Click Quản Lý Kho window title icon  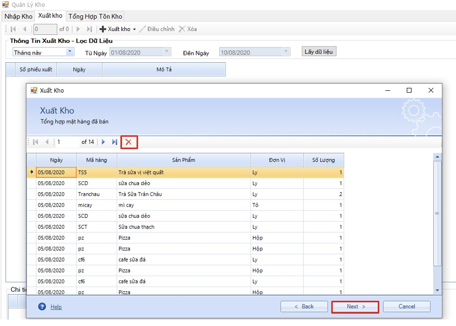pyautogui.click(x=5, y=4)
